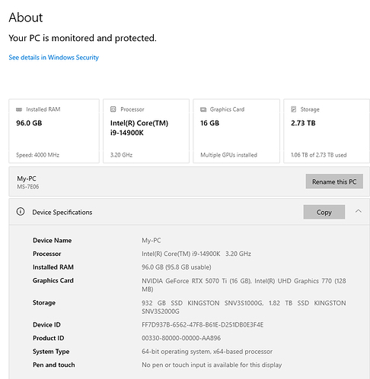This screenshot has width=370, height=379.
Task: Click the Processor label in specifications list
Action: pos(47,254)
